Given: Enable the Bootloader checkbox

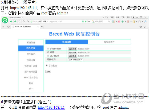Looking at the screenshot, I should (48, 48).
